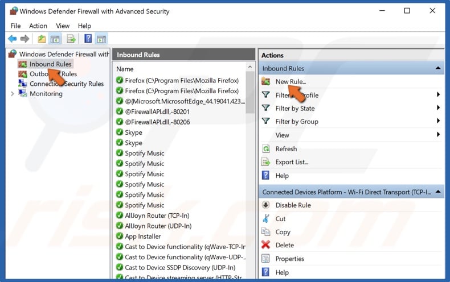Click the Connection Security Rules tree icon
Screen dimensions: 450x282
click(23, 84)
